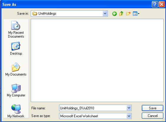166x122 pixels.
Task: Create a new folder
Action: click(x=128, y=14)
